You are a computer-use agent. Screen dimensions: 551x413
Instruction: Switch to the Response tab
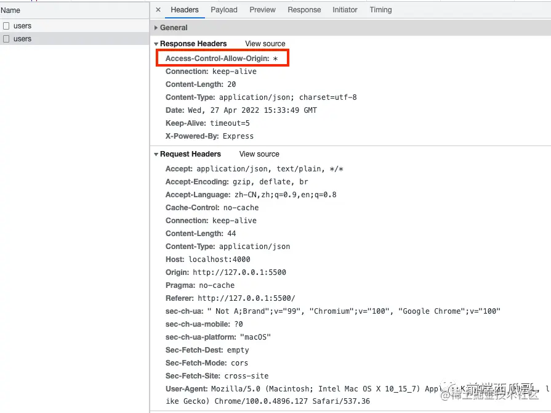(304, 10)
